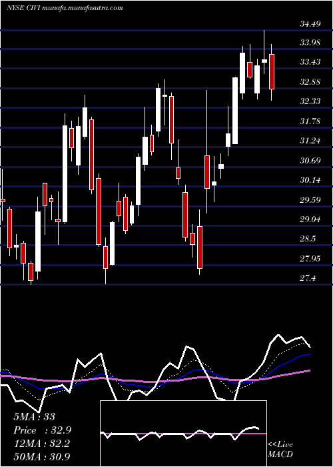The height and width of the screenshot is (467, 333).
Task: Click the 30.14 price axis label
Action: [x=310, y=180]
